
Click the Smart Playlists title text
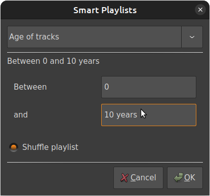point(105,10)
